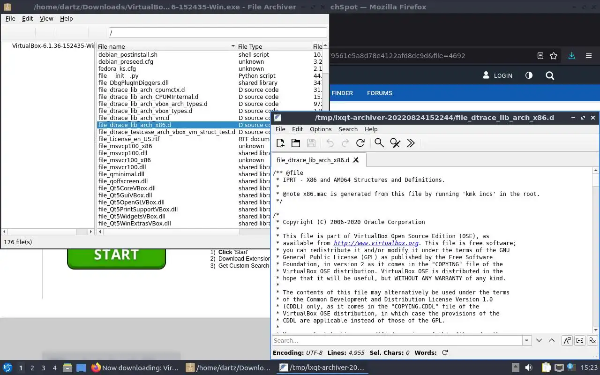Open the http://www.virtualbox.org link in the editor
600x375 pixels.
pyautogui.click(x=376, y=243)
